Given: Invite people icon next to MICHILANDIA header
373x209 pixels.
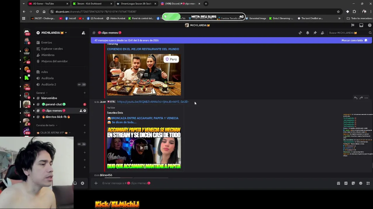Looking at the screenshot, I should [83, 33].
